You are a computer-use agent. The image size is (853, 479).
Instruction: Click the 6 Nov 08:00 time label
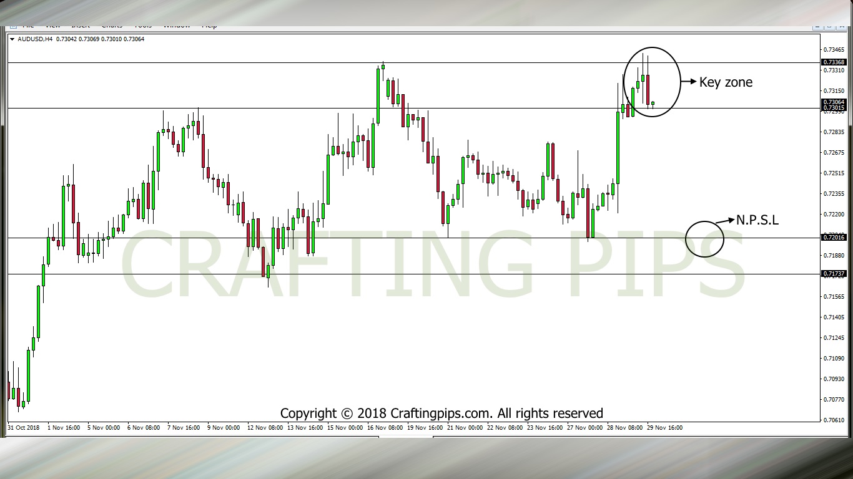[x=144, y=428]
